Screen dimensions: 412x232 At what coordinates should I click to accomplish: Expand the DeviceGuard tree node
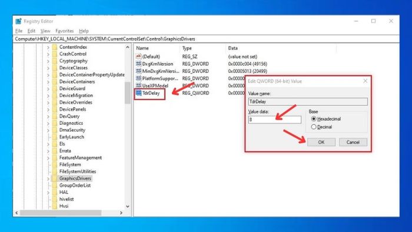point(48,89)
